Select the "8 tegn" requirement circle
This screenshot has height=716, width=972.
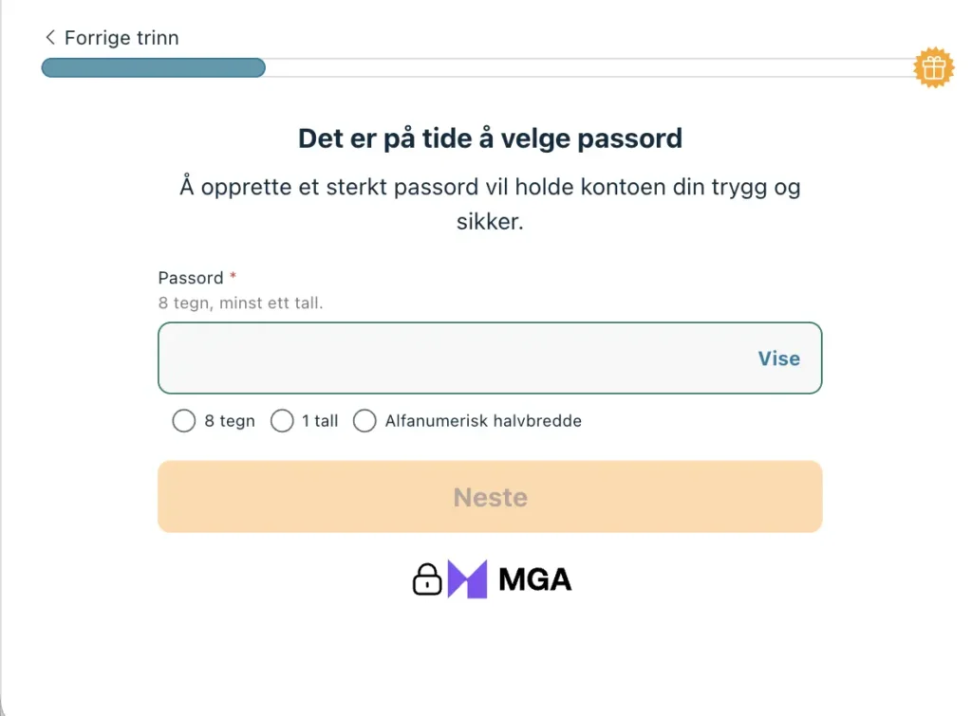[183, 421]
